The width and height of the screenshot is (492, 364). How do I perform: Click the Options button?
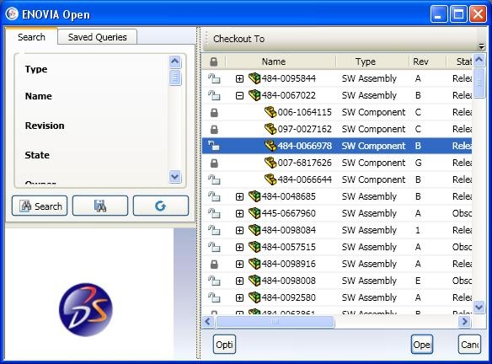point(224,345)
